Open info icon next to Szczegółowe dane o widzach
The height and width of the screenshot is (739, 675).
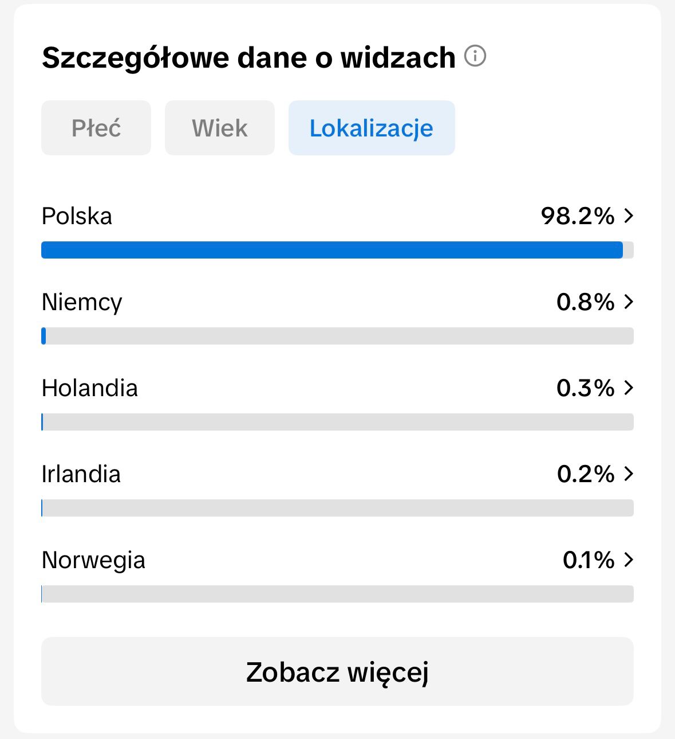tap(475, 56)
